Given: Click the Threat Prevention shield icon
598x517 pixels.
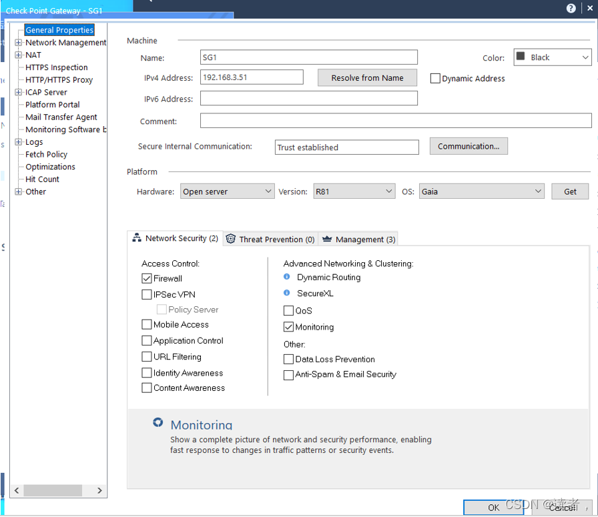Looking at the screenshot, I should [231, 239].
